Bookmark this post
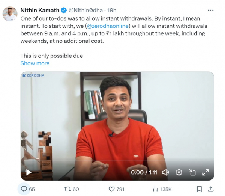The image size is (225, 196). tap(199, 189)
